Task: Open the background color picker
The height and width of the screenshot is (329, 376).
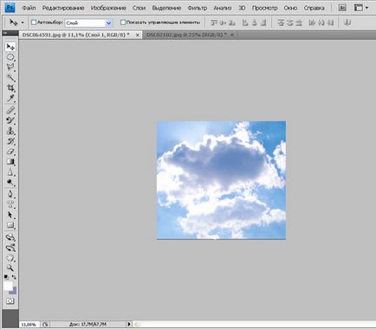Action: click(14, 292)
